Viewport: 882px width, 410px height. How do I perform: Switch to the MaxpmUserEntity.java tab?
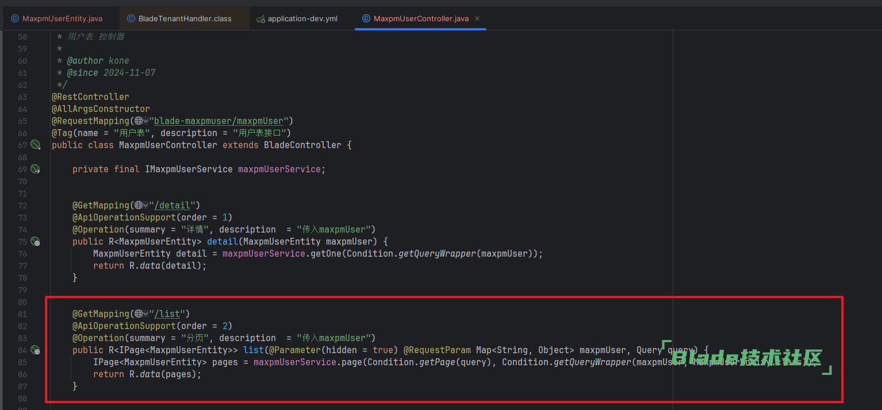click(56, 18)
